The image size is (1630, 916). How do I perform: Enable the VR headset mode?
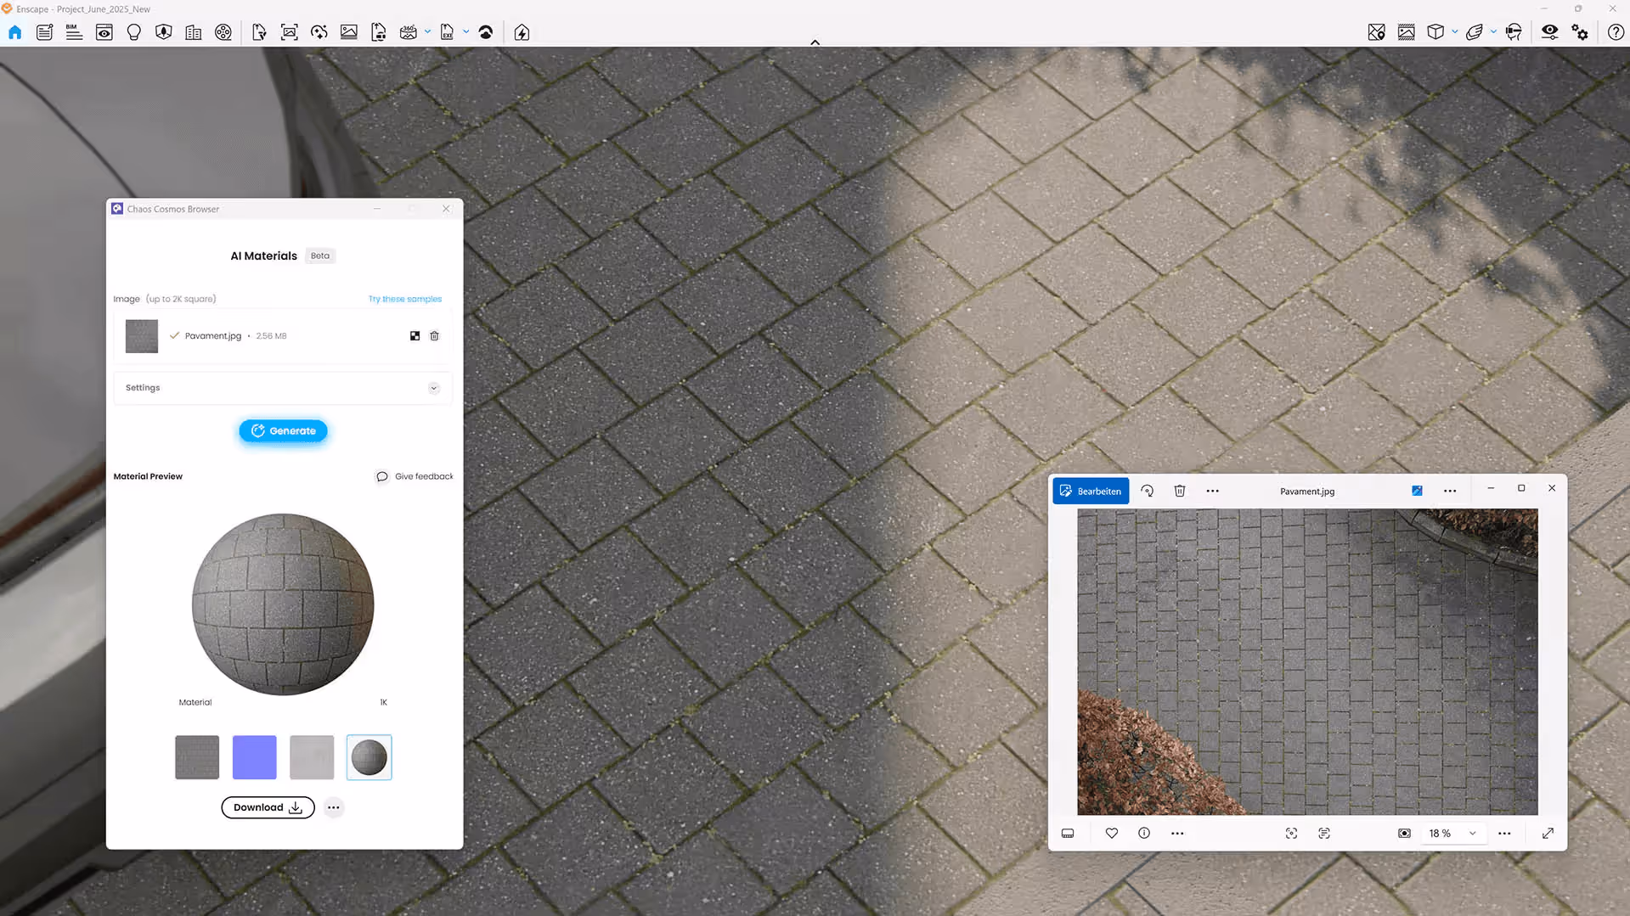1514,32
